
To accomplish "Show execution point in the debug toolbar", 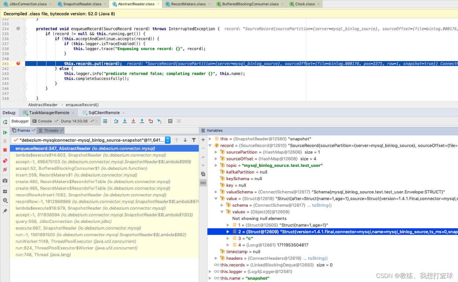I will click(105, 121).
